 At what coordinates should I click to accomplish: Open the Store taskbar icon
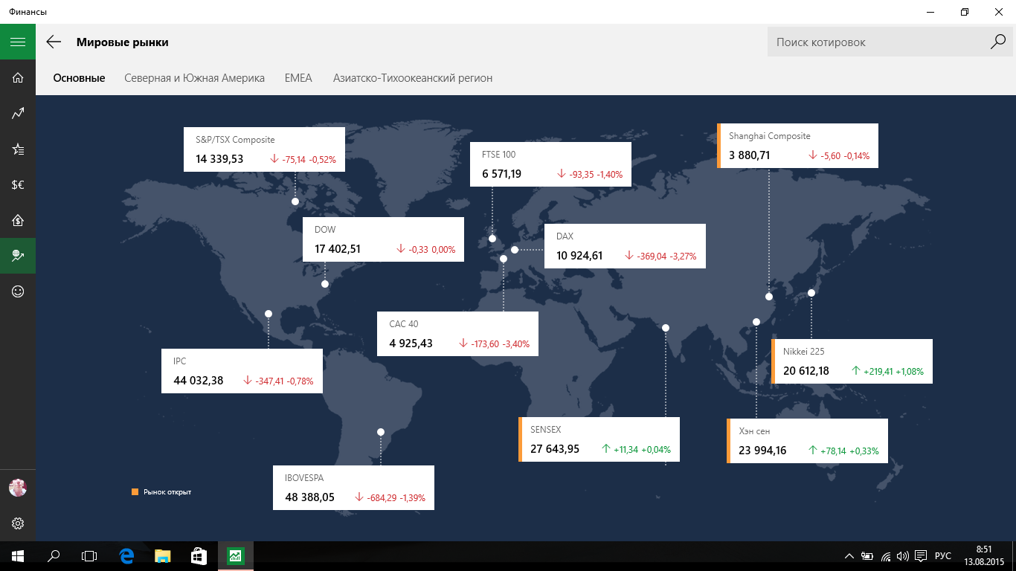click(199, 556)
